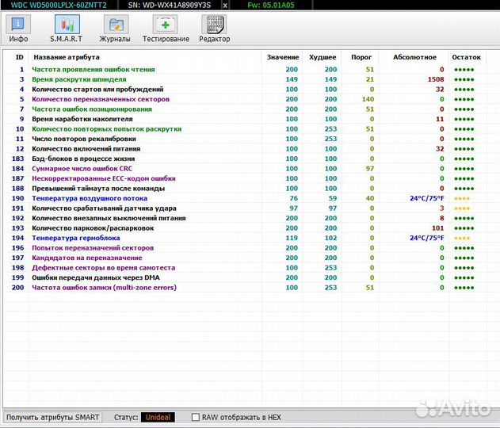
Task: Click the Худшее column header
Action: 322,57
